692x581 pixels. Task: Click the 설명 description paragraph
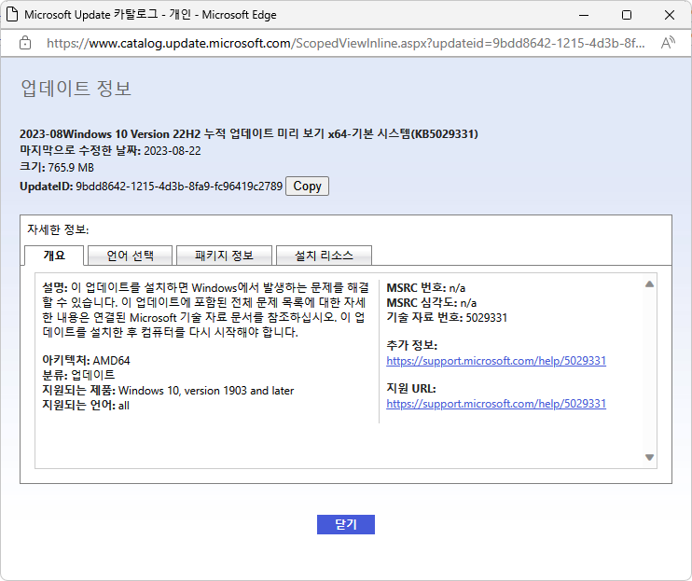[x=206, y=310]
